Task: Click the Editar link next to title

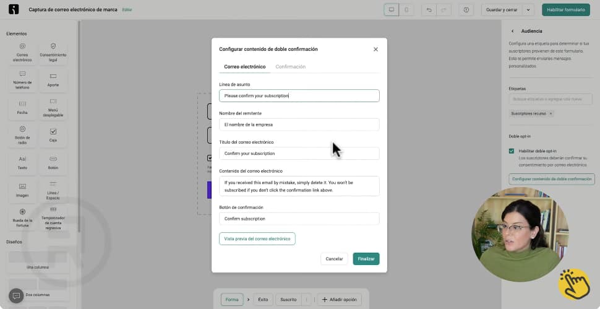Action: [x=127, y=10]
